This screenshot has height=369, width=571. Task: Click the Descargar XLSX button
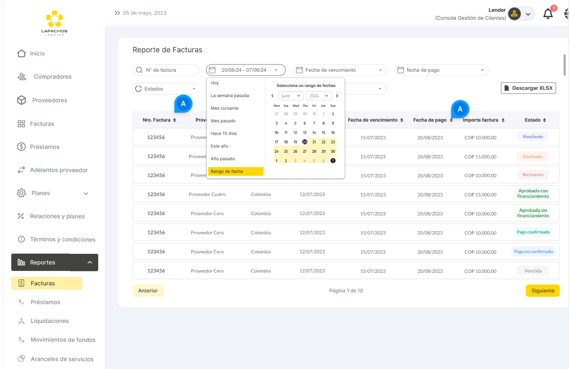click(528, 88)
